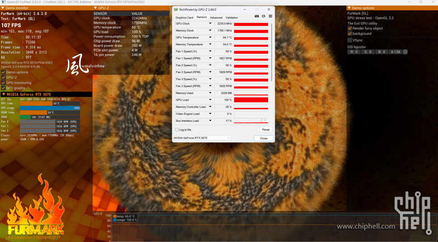Open the Memory Temperature sensor dropdown

click(210, 44)
